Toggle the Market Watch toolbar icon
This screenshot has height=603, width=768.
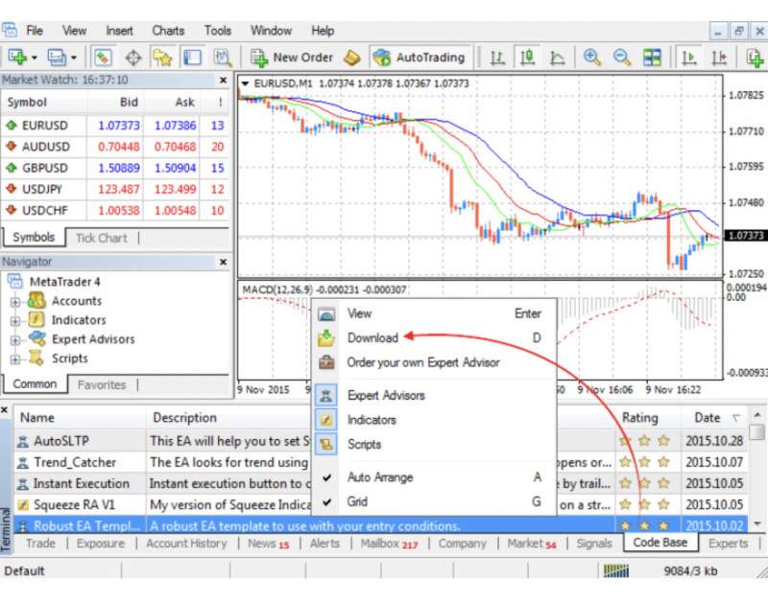coord(103,58)
